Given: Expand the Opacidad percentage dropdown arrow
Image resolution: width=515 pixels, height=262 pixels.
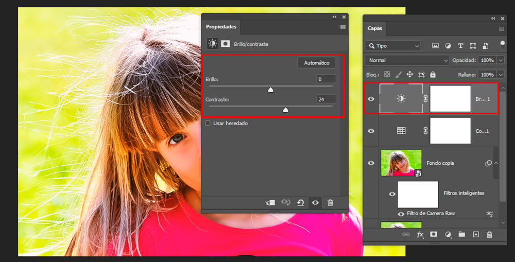Looking at the screenshot, I should click(501, 60).
